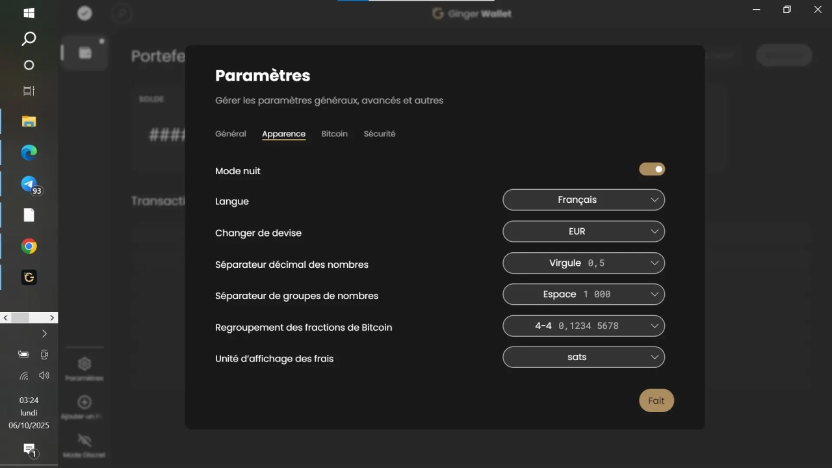Image resolution: width=832 pixels, height=468 pixels.
Task: Open the Unité d'affichage des frais dropdown
Action: click(584, 357)
